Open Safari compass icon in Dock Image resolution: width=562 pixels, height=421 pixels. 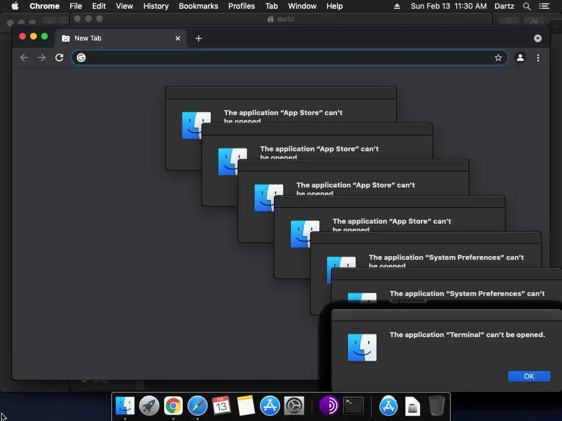point(198,406)
